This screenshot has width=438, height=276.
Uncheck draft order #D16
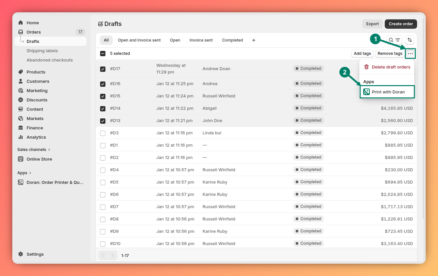coord(103,84)
